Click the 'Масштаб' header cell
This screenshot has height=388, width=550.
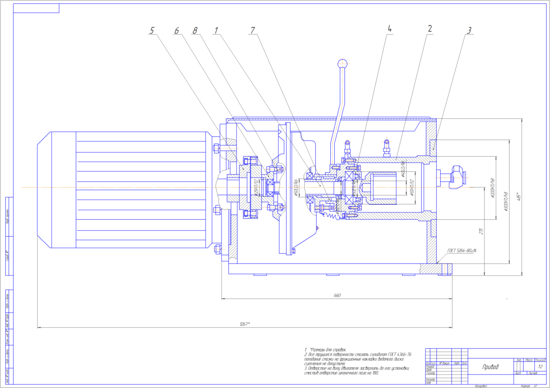(540, 360)
